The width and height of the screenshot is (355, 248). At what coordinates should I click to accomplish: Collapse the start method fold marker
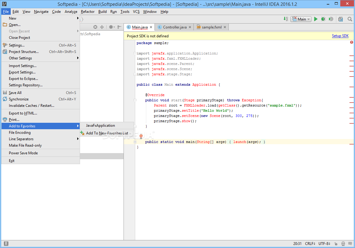point(135,100)
